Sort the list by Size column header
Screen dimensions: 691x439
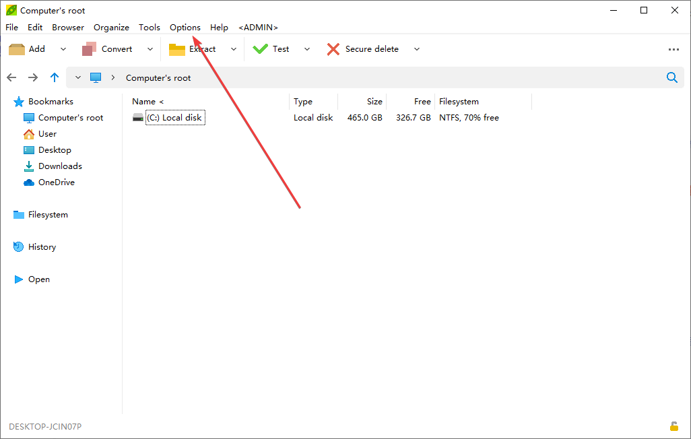374,102
